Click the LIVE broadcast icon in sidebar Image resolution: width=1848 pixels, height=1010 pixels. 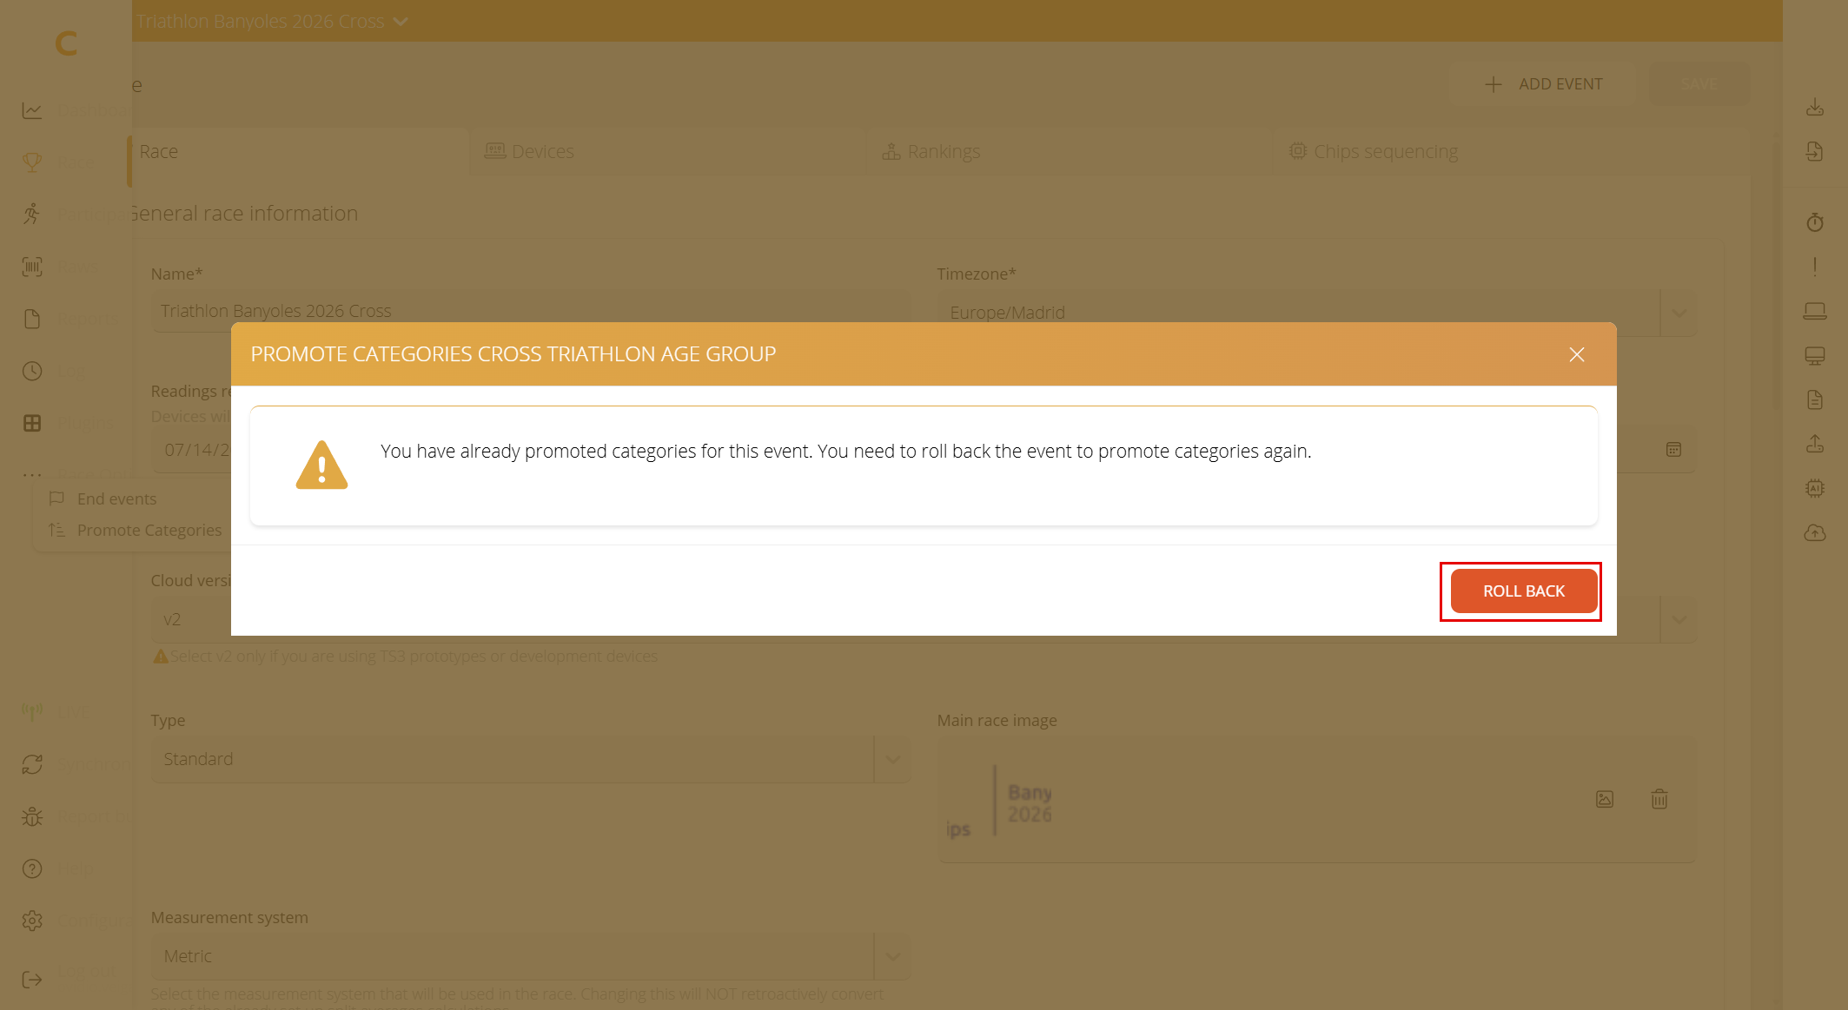click(32, 712)
